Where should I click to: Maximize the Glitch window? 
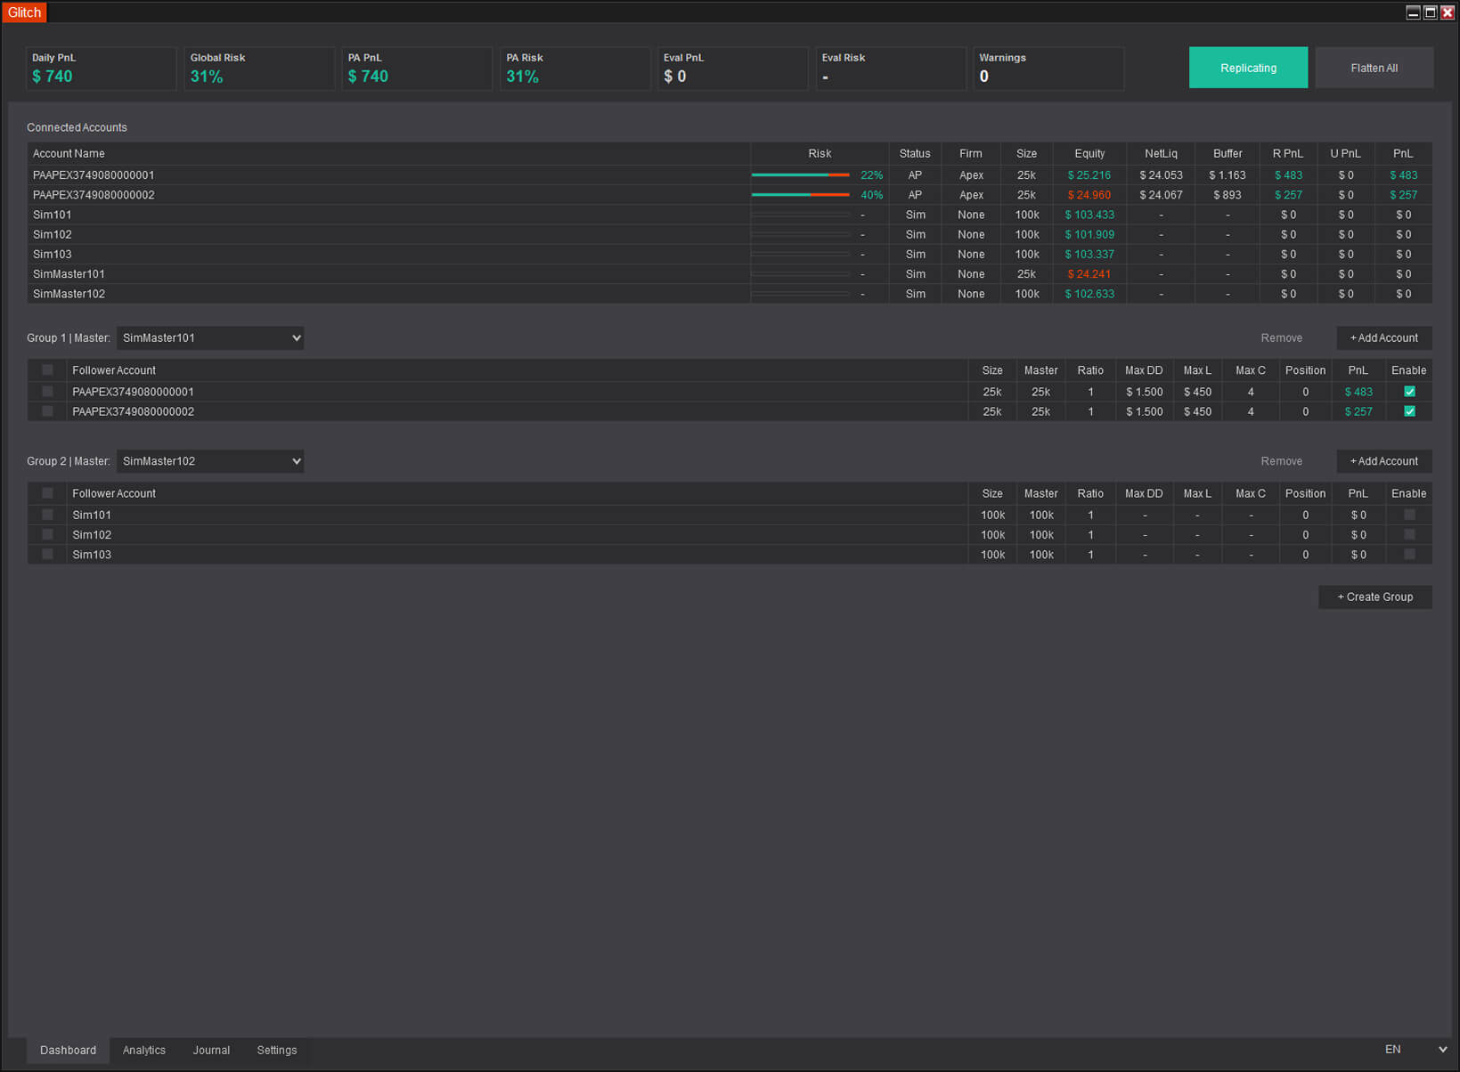point(1430,12)
